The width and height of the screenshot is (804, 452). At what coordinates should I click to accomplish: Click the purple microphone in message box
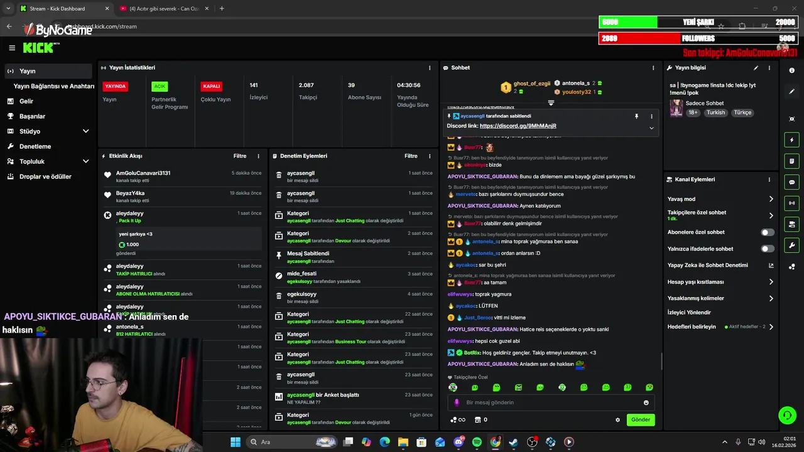(457, 402)
